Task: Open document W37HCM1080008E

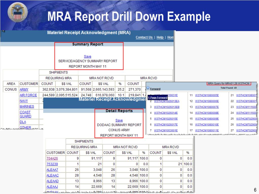Action: tap(207, 113)
